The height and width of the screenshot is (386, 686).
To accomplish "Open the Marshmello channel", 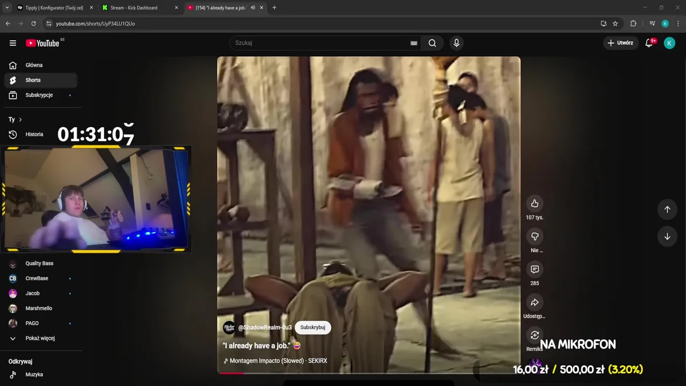I will tap(41, 309).
